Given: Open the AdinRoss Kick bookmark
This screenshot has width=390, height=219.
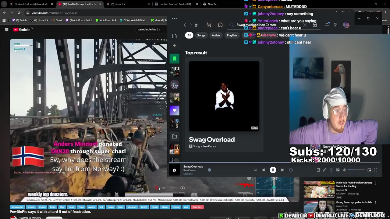Looking at the screenshot, I should click(107, 20).
